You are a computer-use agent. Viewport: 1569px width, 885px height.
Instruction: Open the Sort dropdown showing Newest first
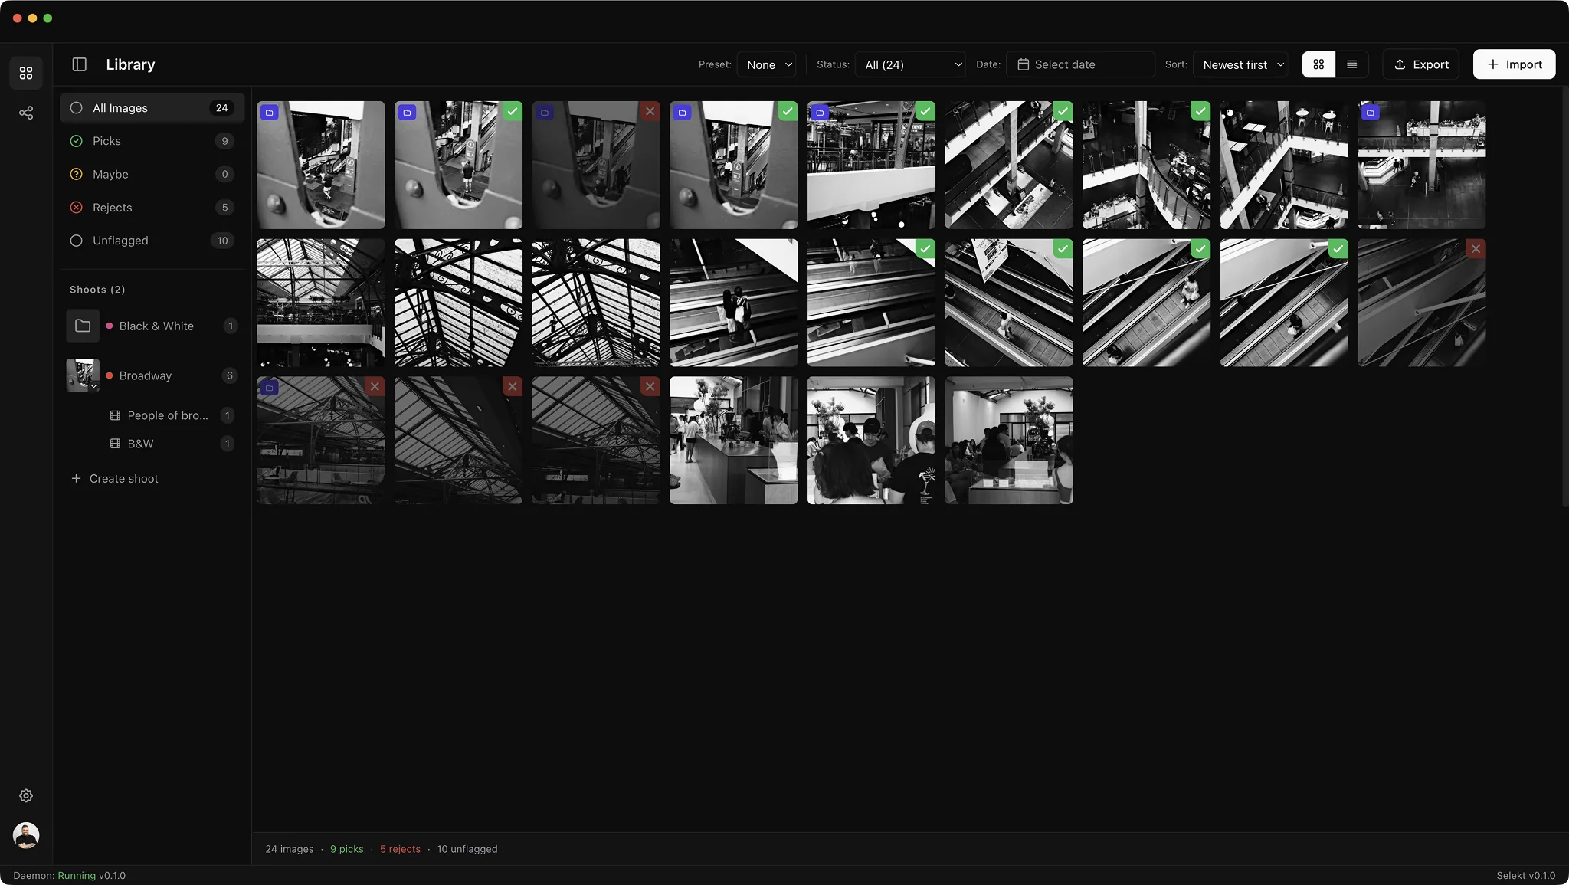[x=1241, y=64]
